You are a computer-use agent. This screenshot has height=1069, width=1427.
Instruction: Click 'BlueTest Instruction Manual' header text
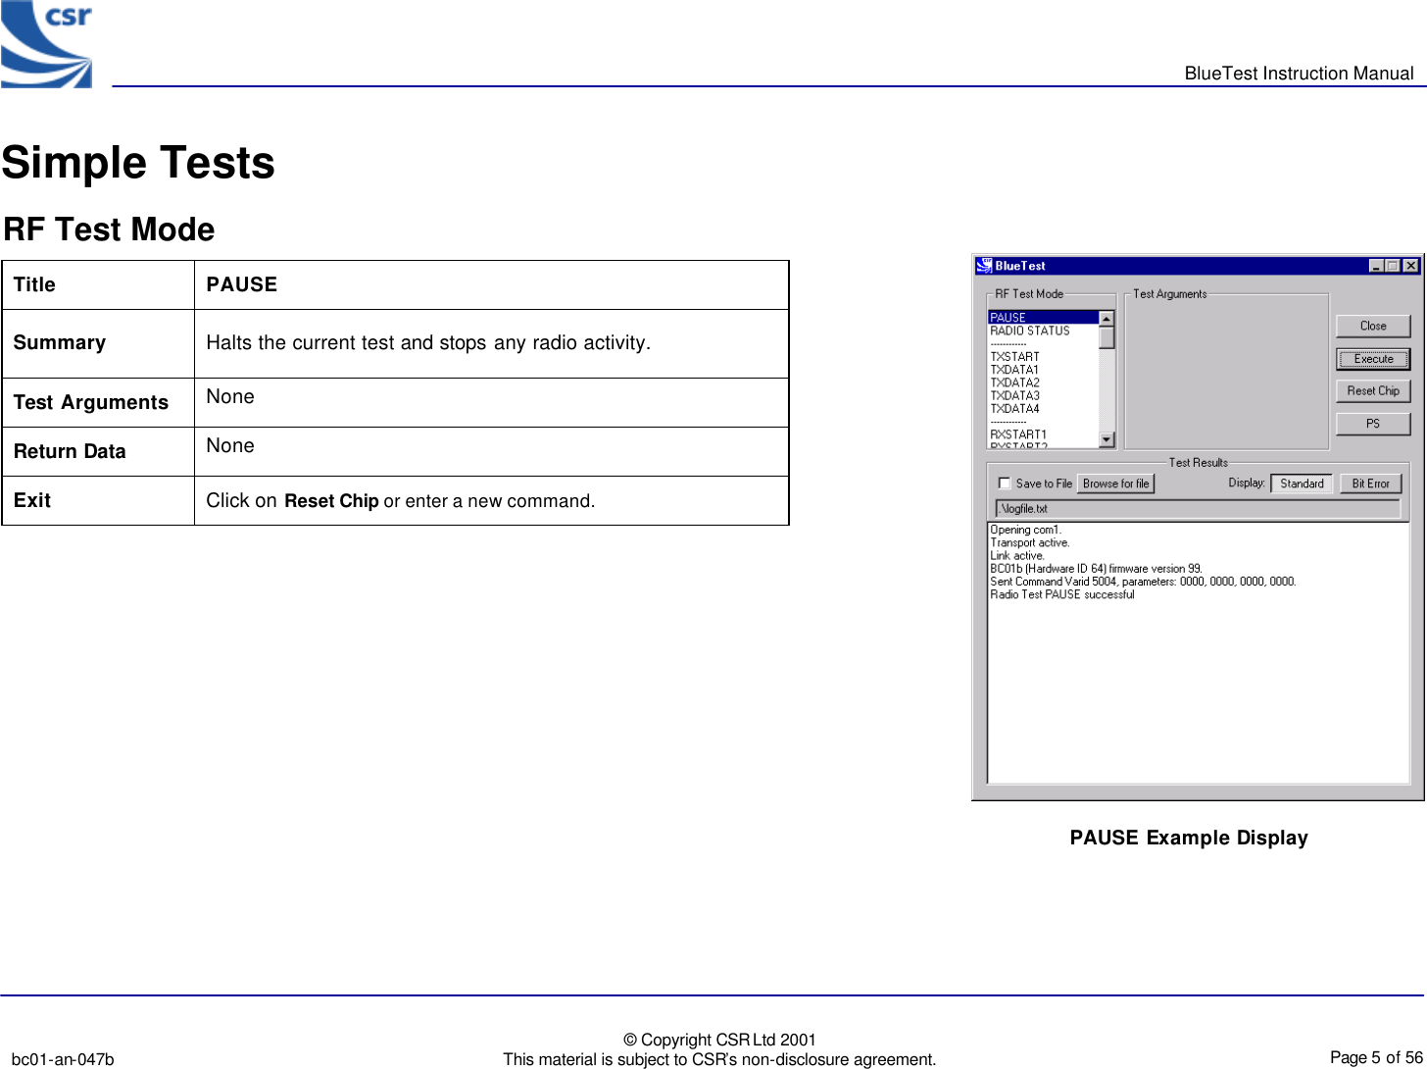point(1299,74)
